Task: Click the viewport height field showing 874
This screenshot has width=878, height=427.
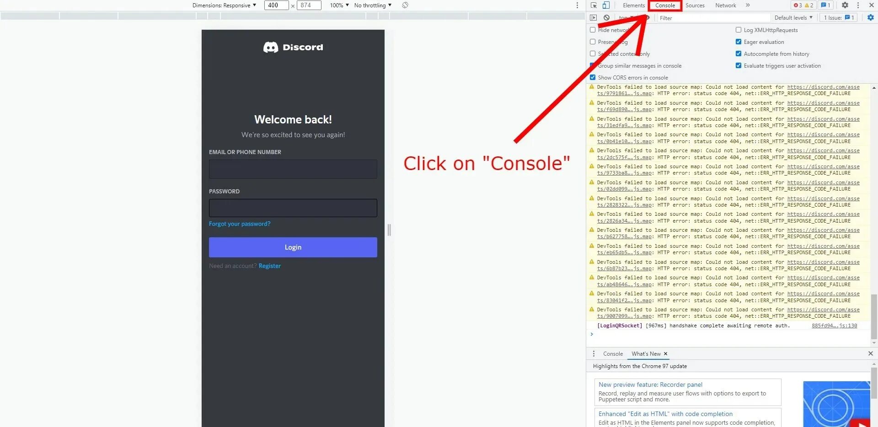Action: pos(309,5)
